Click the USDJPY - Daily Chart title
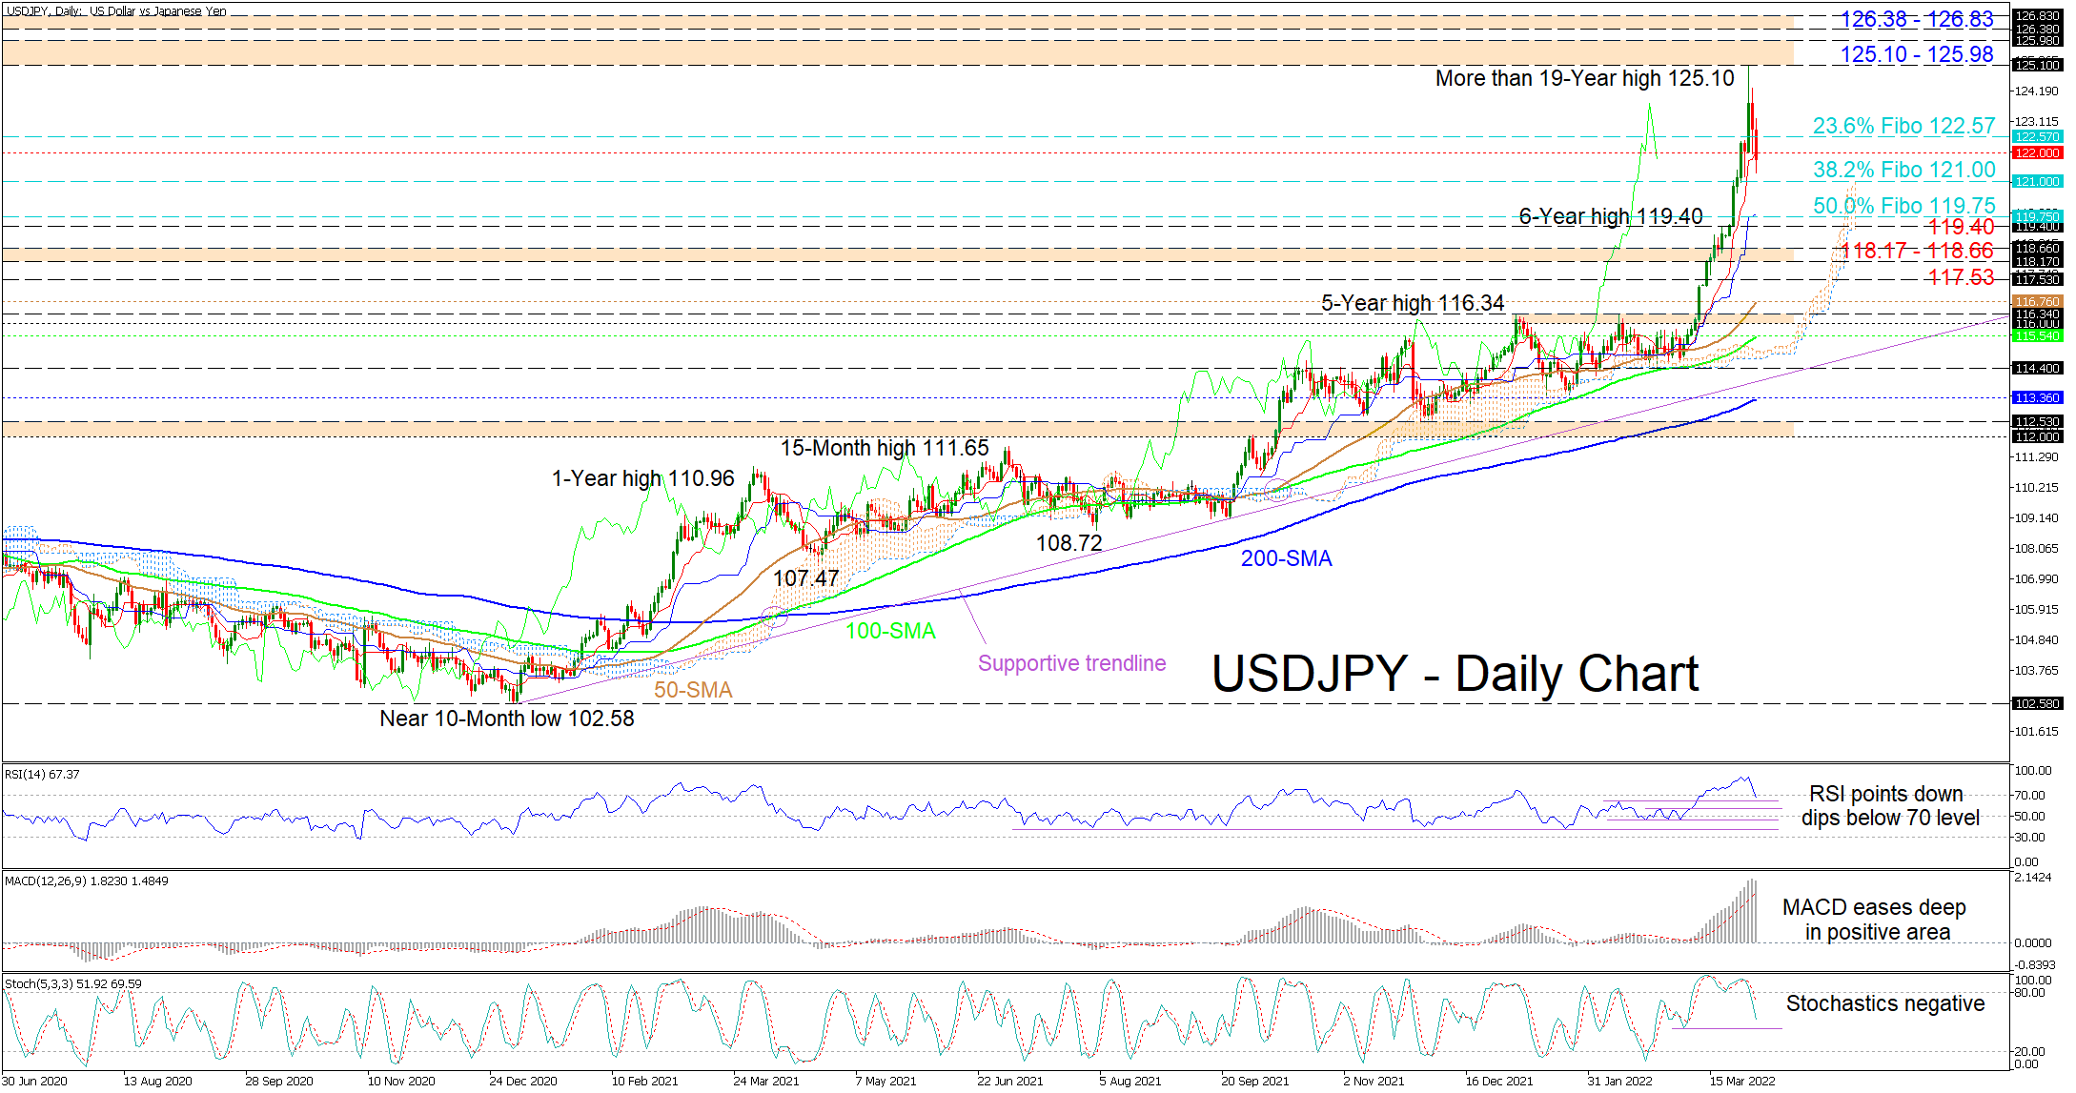 pyautogui.click(x=1455, y=675)
